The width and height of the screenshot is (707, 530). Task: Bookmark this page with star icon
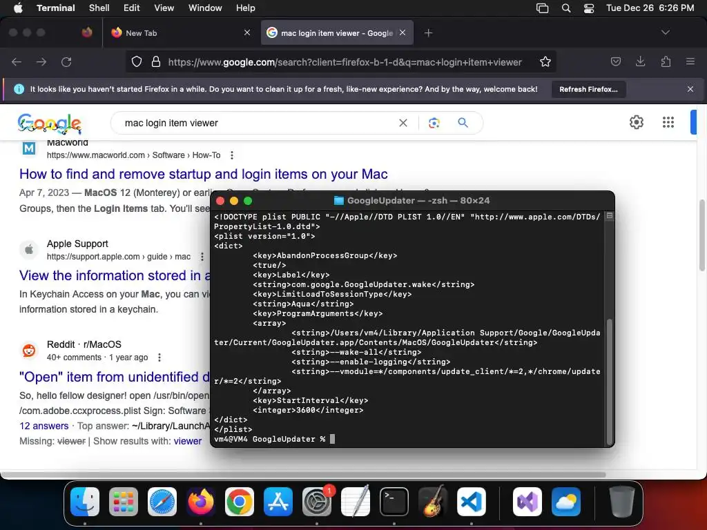(x=545, y=61)
